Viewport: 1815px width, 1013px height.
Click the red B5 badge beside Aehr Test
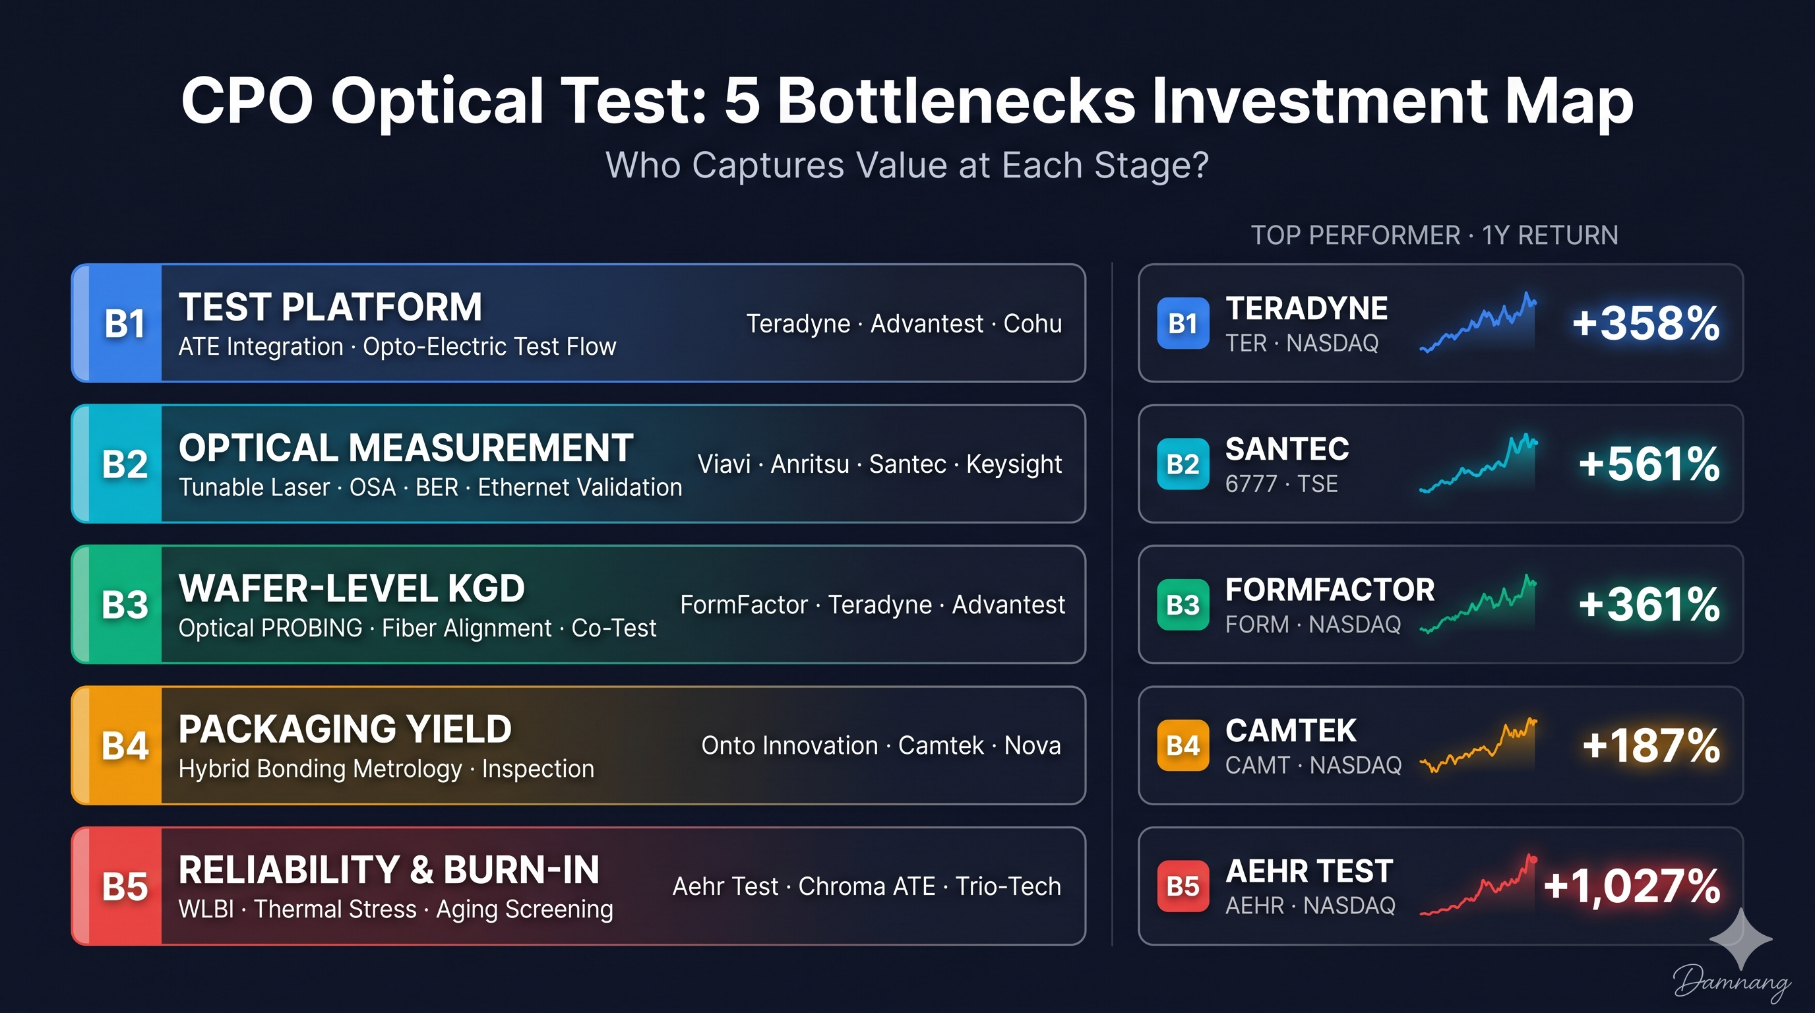coord(1183,886)
